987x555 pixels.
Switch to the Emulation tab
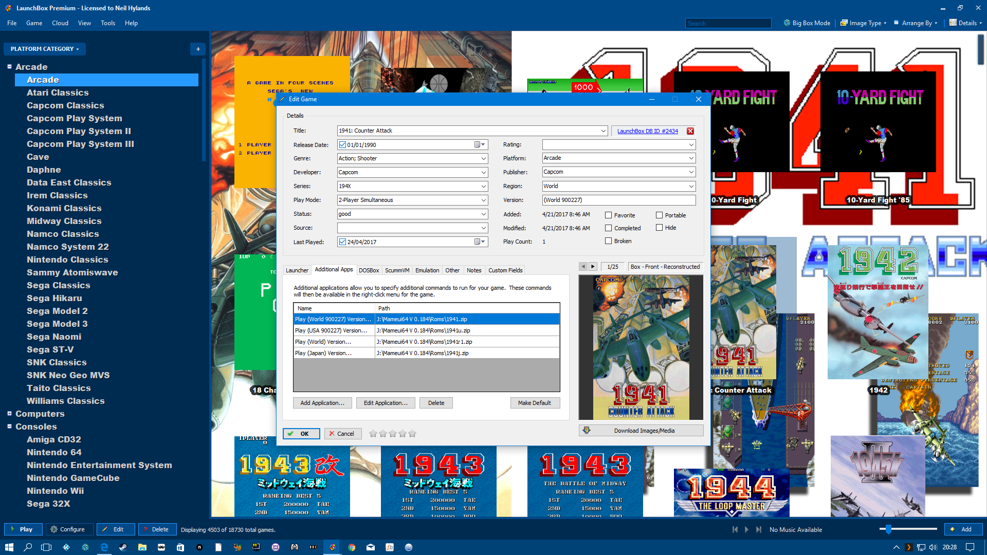point(427,270)
